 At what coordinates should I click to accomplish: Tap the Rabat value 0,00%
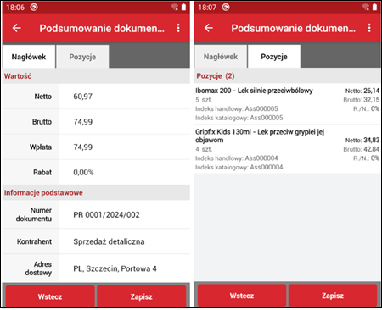(83, 172)
